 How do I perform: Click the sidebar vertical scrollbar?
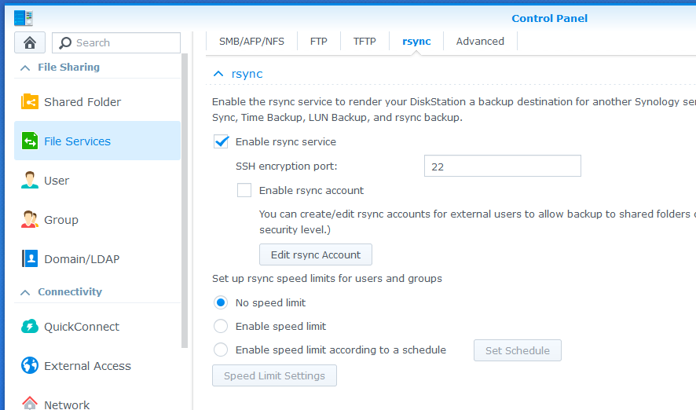click(185, 200)
